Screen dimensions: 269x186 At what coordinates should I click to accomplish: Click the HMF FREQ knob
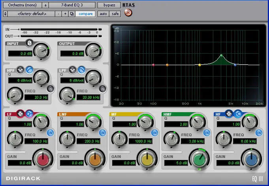pyautogui.click(x=171, y=139)
